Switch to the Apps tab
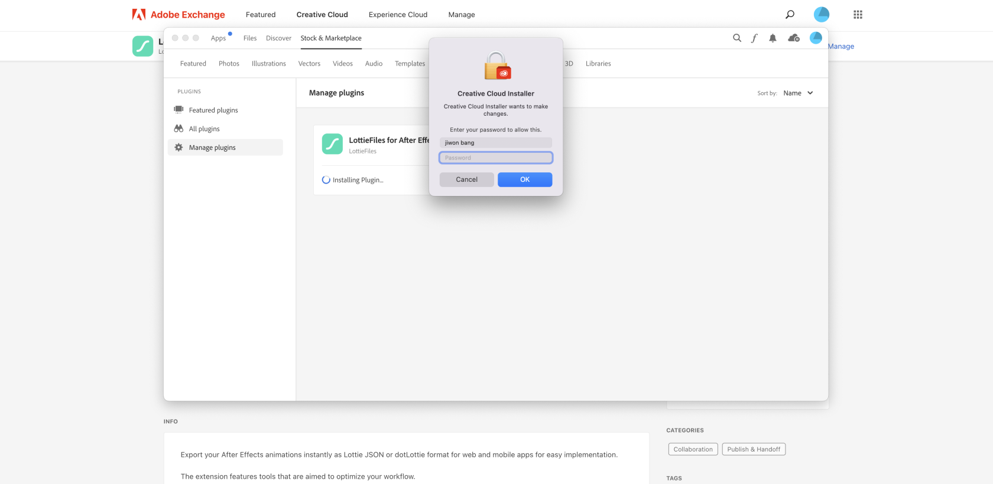 point(218,38)
